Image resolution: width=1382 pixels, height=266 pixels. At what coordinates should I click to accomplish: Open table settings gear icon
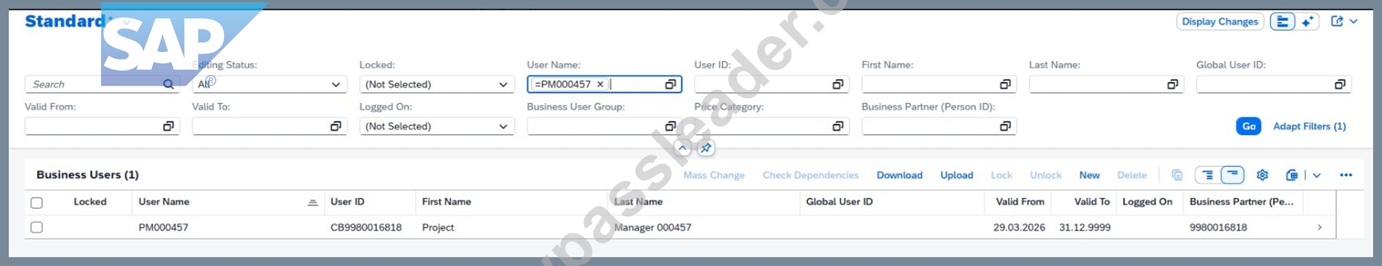pyautogui.click(x=1262, y=175)
